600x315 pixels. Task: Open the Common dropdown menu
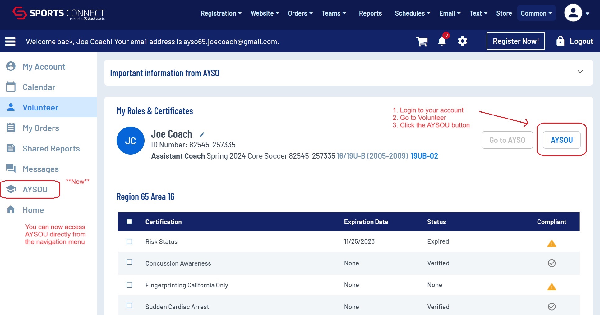pos(537,13)
